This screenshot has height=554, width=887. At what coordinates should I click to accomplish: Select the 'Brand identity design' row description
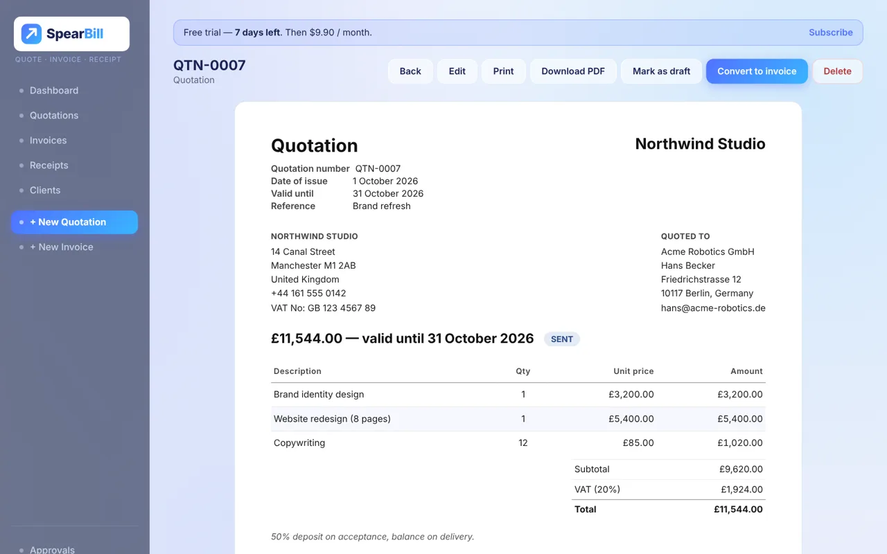click(x=319, y=395)
